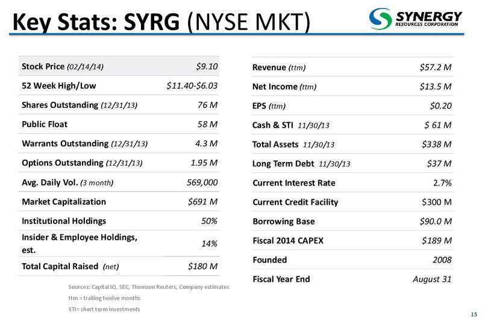
Task: Click the total assets value $338 M
Action: [x=437, y=145]
